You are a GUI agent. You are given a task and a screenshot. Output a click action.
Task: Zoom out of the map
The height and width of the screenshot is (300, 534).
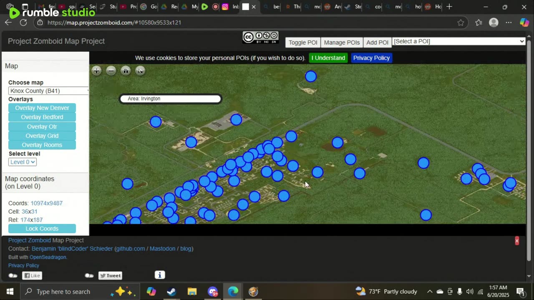(111, 71)
